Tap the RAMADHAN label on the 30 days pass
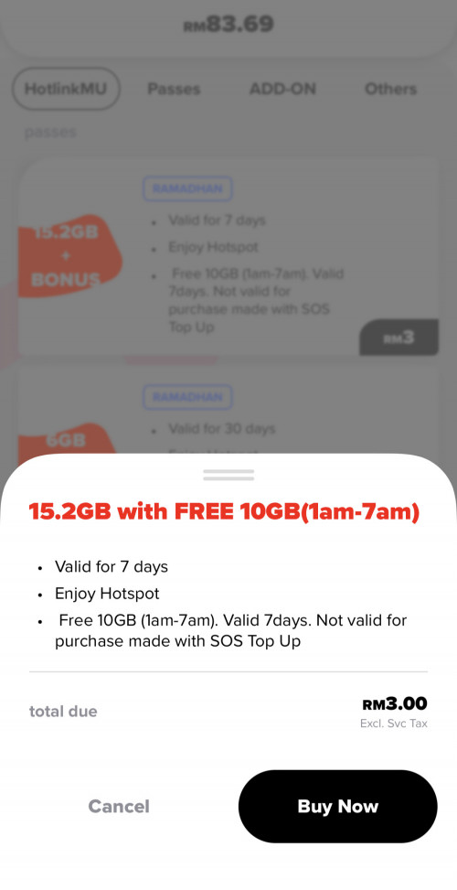Screen dimensions: 457x890 [x=187, y=397]
